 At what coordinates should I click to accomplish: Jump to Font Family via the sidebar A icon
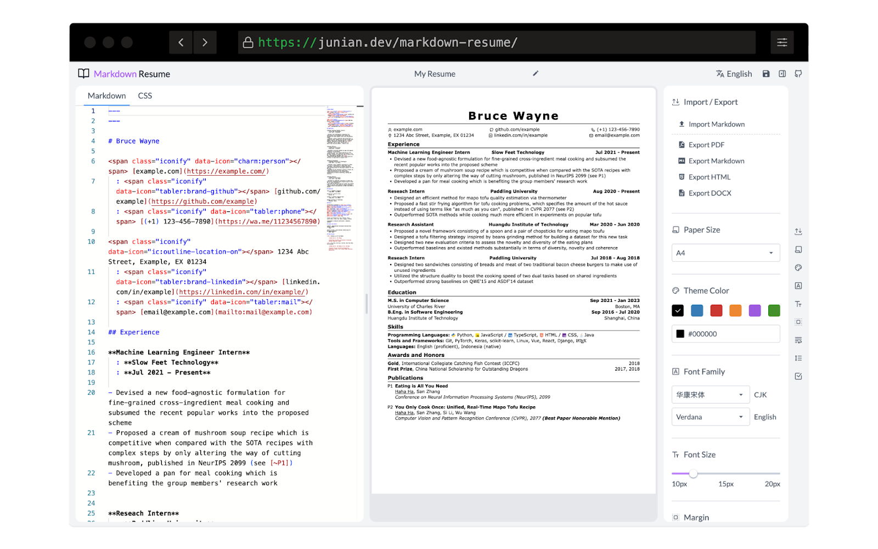click(x=798, y=286)
